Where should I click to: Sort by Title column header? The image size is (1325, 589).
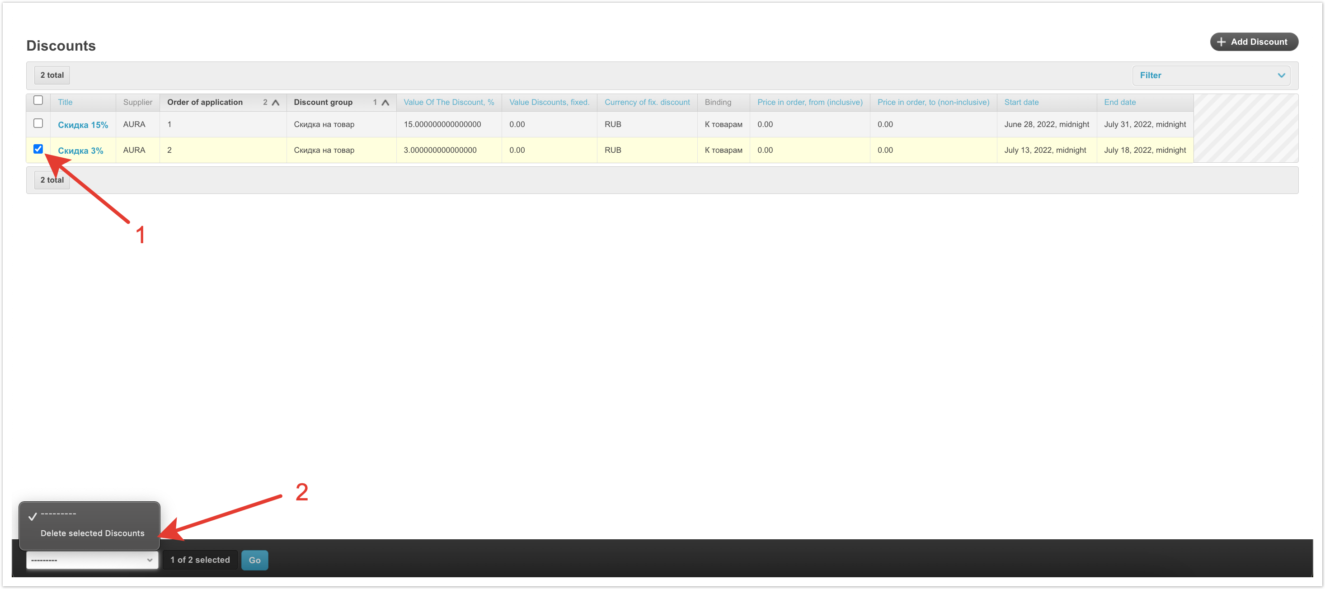(x=66, y=102)
